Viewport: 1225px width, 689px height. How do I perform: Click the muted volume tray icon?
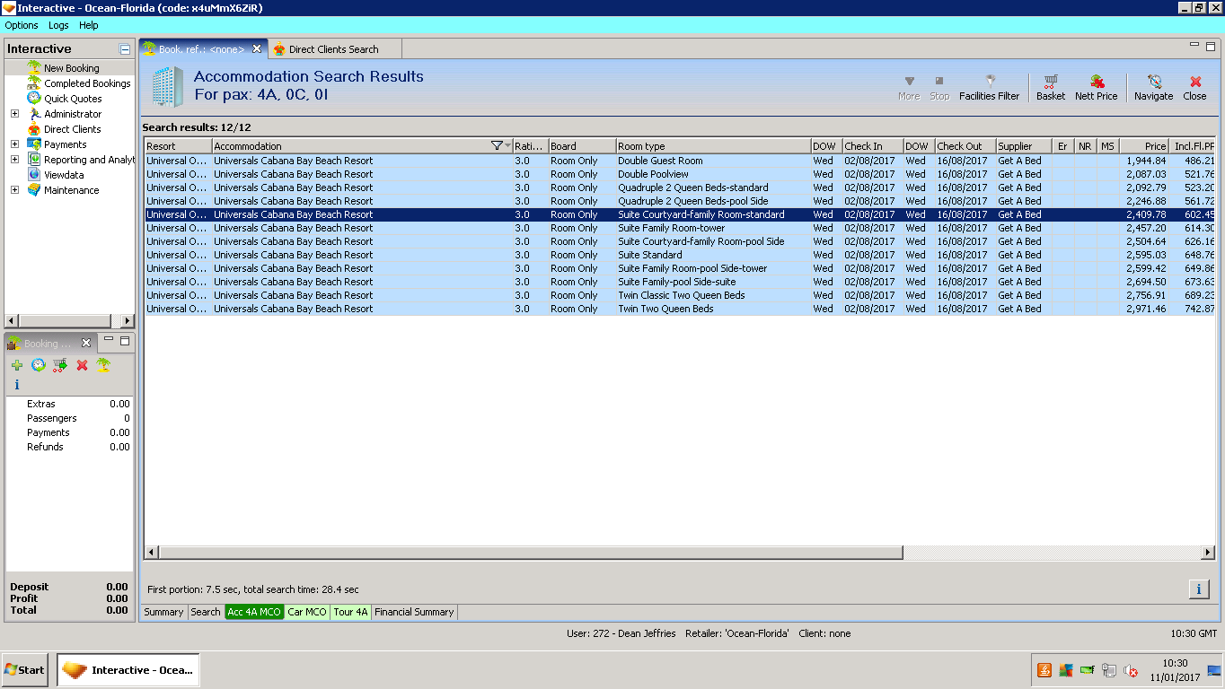pyautogui.click(x=1131, y=670)
